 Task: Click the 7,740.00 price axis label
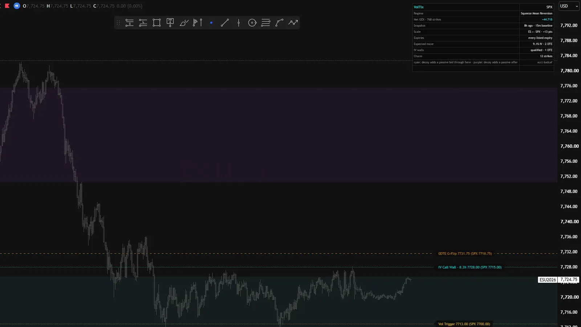pyautogui.click(x=569, y=222)
